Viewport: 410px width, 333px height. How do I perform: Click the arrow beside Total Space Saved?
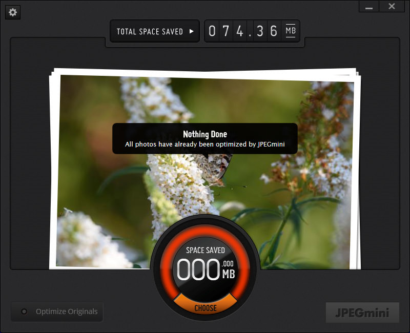[192, 31]
